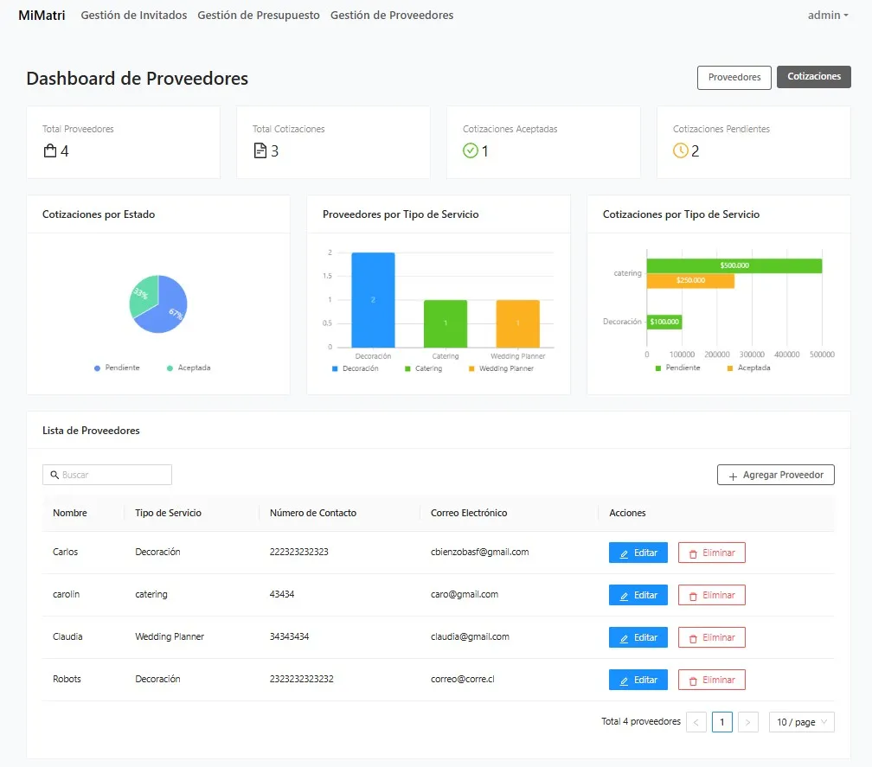This screenshot has width=872, height=767.
Task: Click the trash icon in carolin's Eliminar button
Action: pyautogui.click(x=692, y=595)
